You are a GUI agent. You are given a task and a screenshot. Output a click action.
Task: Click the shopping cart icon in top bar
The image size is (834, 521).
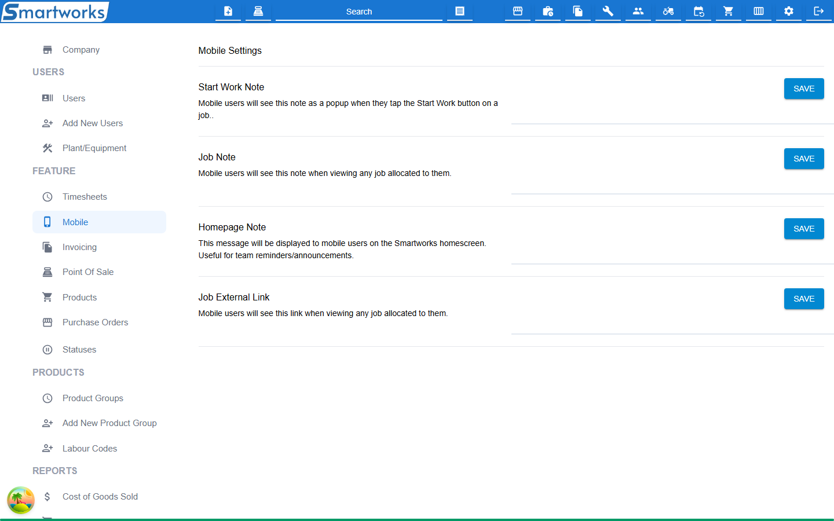(x=729, y=11)
